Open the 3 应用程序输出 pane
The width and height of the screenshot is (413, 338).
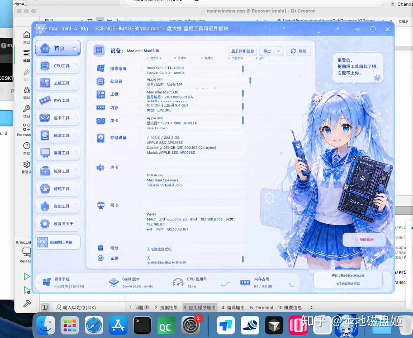[200, 308]
